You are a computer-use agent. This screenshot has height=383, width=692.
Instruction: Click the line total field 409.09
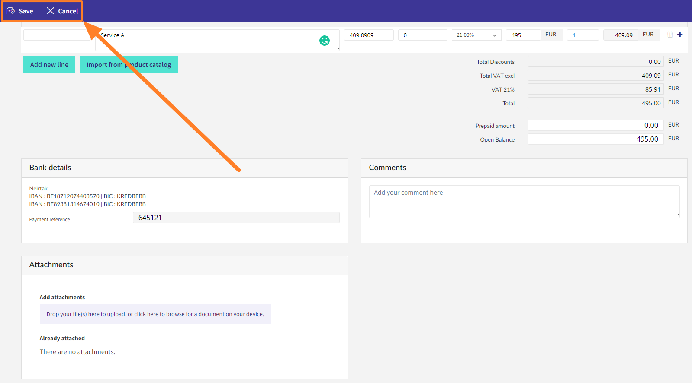click(x=621, y=35)
